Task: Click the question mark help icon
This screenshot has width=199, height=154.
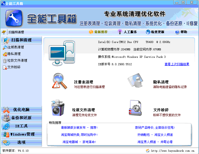Action: point(177,32)
